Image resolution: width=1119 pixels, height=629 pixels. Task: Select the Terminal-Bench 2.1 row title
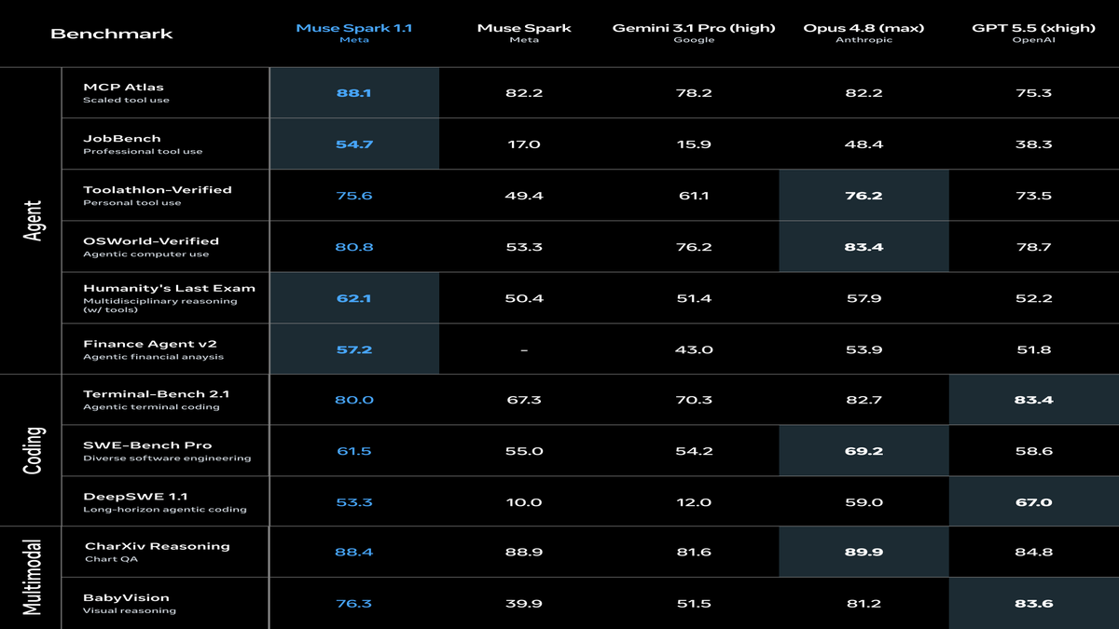click(157, 393)
